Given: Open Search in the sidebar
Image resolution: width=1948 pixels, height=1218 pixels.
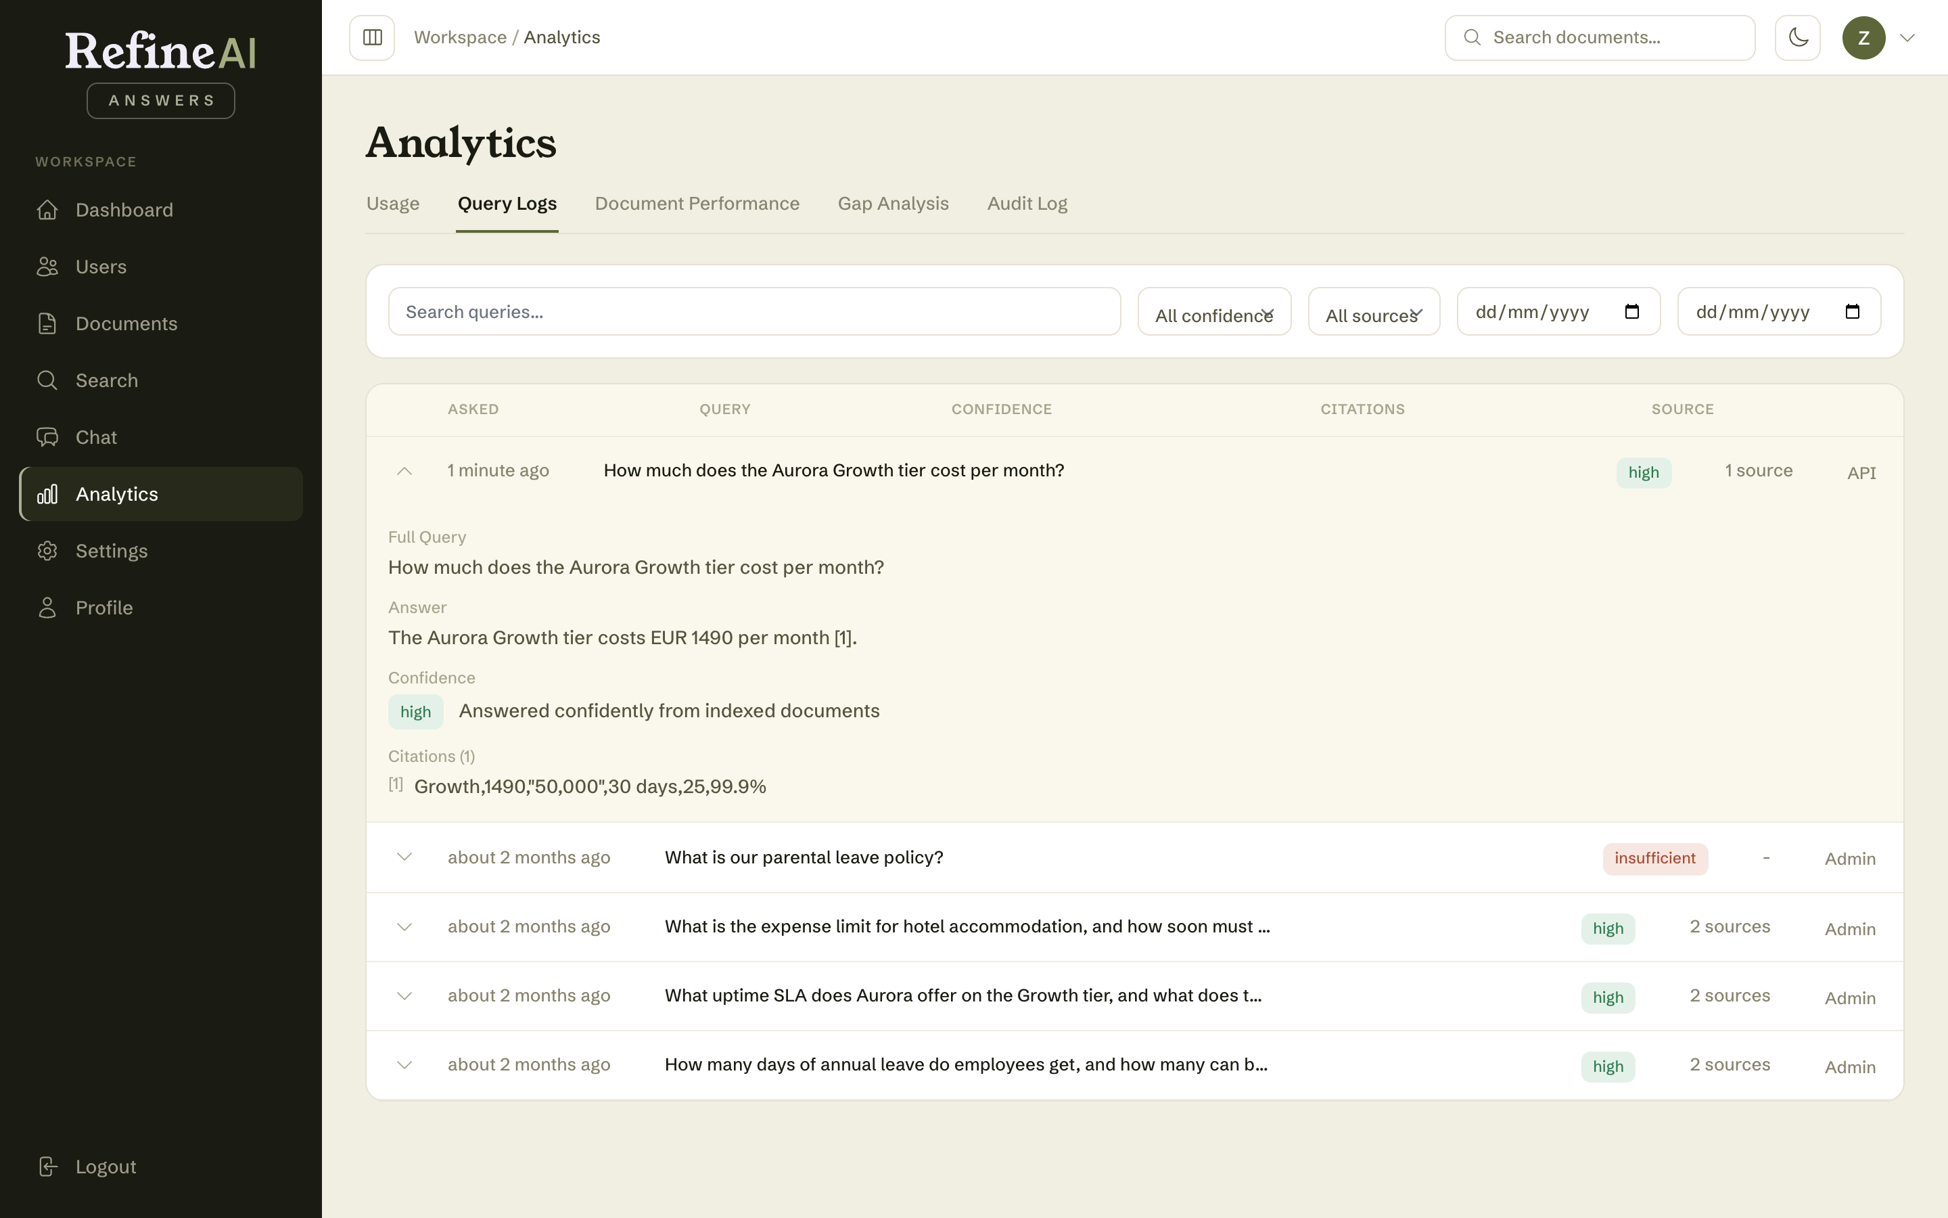Looking at the screenshot, I should pos(161,380).
